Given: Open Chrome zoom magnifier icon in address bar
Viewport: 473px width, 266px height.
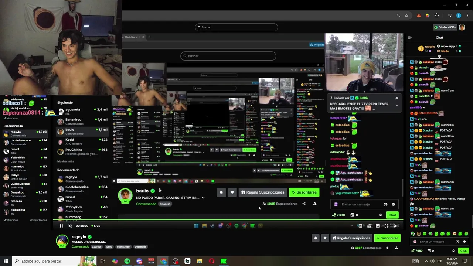Looking at the screenshot, I should (398, 16).
